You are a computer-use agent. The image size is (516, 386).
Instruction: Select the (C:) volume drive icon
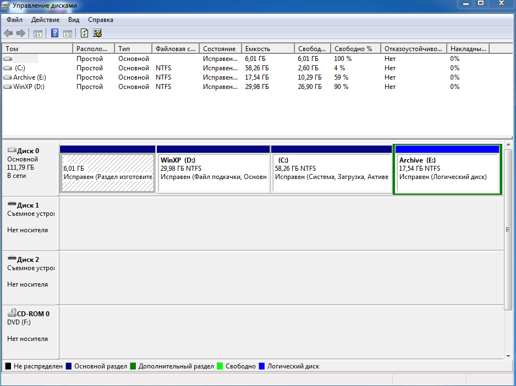click(8, 68)
